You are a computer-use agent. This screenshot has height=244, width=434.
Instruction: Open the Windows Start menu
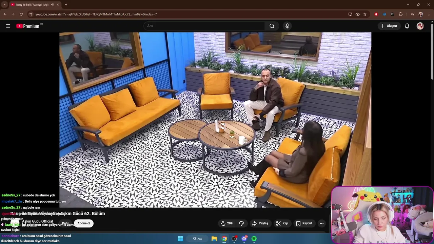pyautogui.click(x=180, y=239)
